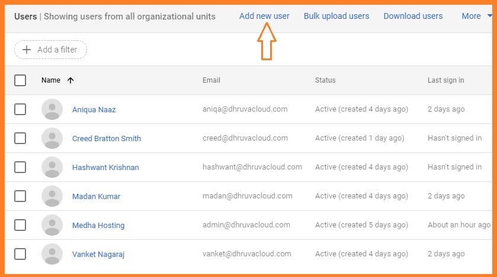Click Download users option
Image resolution: width=497 pixels, height=277 pixels.
tap(413, 16)
